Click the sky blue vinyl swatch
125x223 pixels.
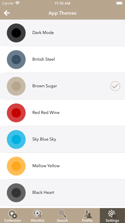coord(16,139)
